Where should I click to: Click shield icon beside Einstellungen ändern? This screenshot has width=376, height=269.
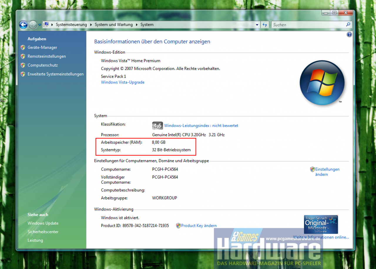point(313,169)
